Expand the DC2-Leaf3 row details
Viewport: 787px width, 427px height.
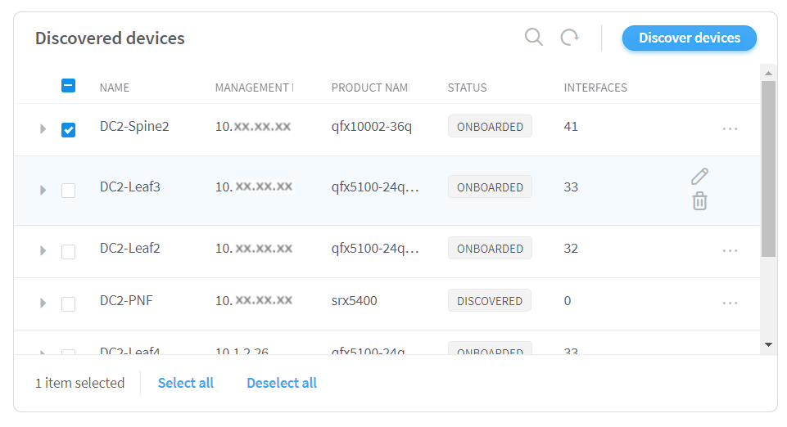point(43,190)
